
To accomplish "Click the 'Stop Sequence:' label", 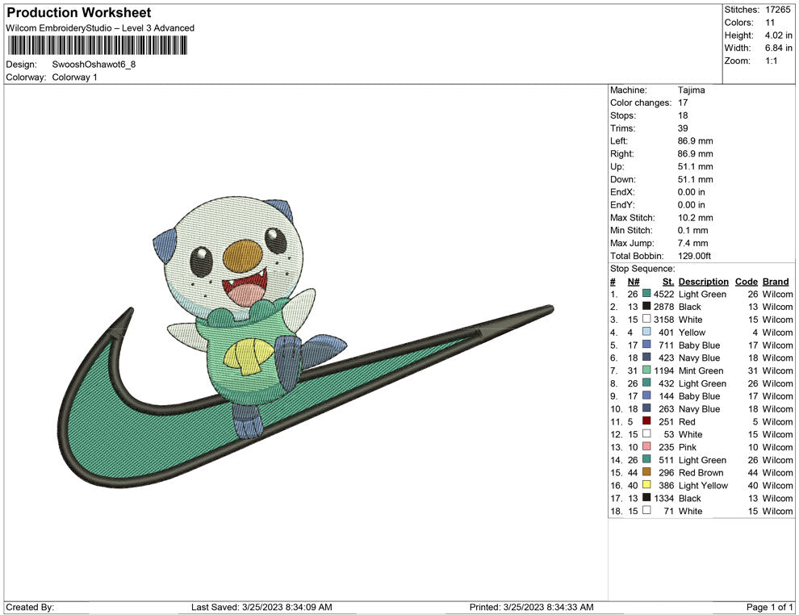I will pyautogui.click(x=642, y=269).
